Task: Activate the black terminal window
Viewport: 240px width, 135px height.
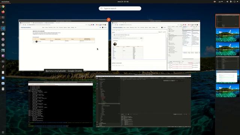Action: [x=60, y=104]
